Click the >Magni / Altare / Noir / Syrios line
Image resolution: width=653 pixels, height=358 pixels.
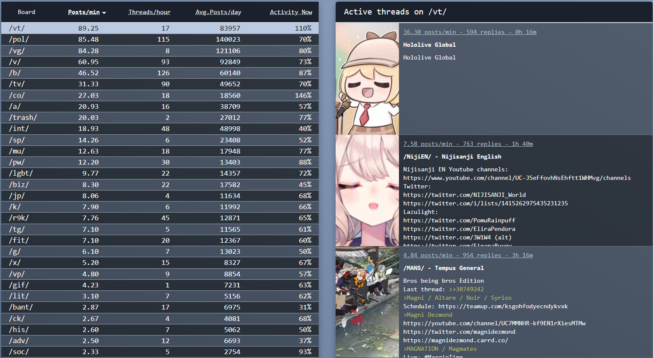pos(458,298)
